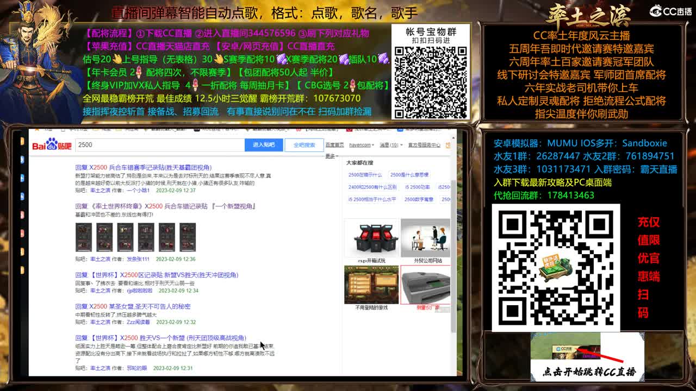Image resolution: width=696 pixels, height=391 pixels.
Task: Open the 不用登陆的游戏 ad image
Action: (x=371, y=285)
